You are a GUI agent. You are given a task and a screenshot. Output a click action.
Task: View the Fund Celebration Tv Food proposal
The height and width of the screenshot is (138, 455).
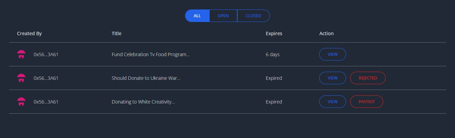(x=332, y=54)
